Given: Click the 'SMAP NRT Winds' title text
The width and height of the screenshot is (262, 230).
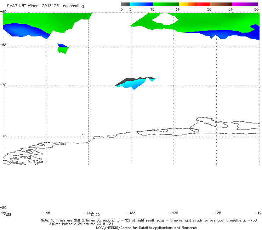Looking at the screenshot, I should click(x=23, y=6).
